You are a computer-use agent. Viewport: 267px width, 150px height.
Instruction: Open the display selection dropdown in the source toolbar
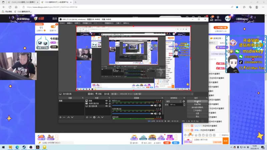[x=152, y=94]
